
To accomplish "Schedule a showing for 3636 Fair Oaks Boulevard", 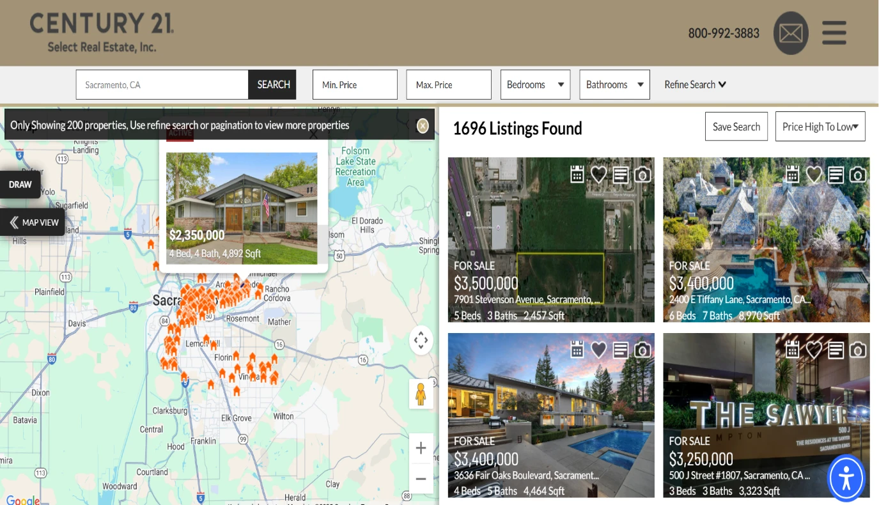I will [577, 349].
